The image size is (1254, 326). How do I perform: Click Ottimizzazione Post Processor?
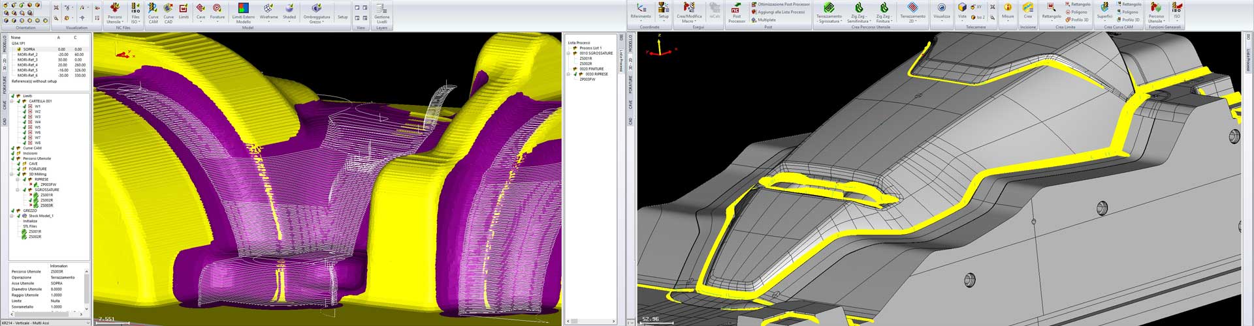tap(780, 5)
